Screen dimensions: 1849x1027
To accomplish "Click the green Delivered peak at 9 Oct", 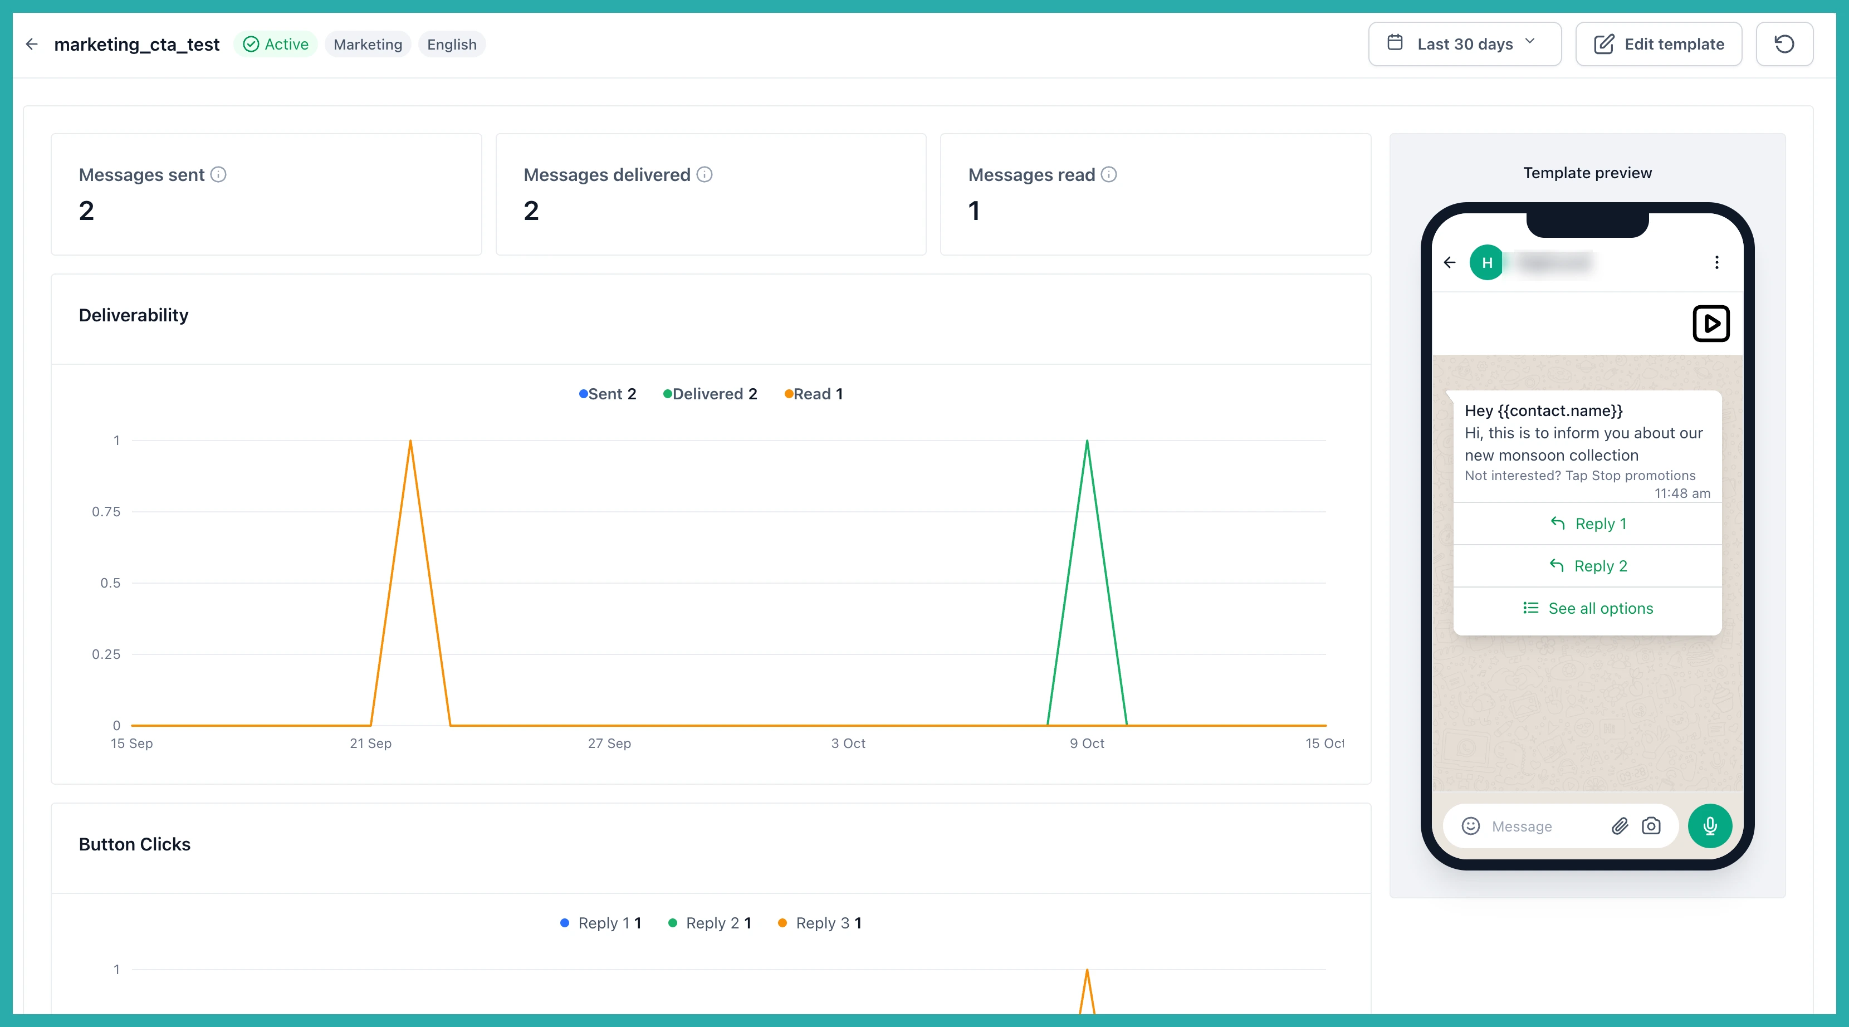I will point(1087,441).
